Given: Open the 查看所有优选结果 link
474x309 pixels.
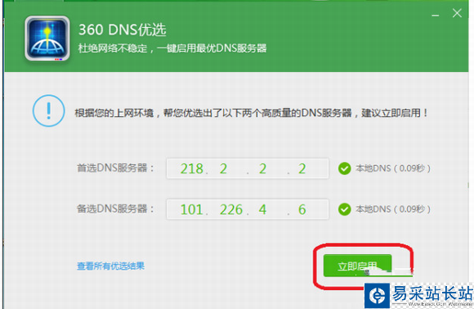Looking at the screenshot, I should (x=110, y=266).
